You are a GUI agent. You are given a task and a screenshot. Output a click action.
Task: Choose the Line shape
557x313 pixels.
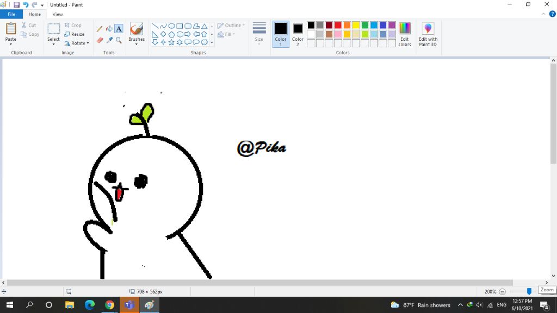(155, 26)
